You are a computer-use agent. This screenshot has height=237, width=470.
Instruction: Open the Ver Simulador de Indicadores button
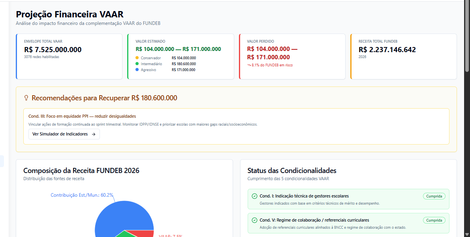pos(64,134)
